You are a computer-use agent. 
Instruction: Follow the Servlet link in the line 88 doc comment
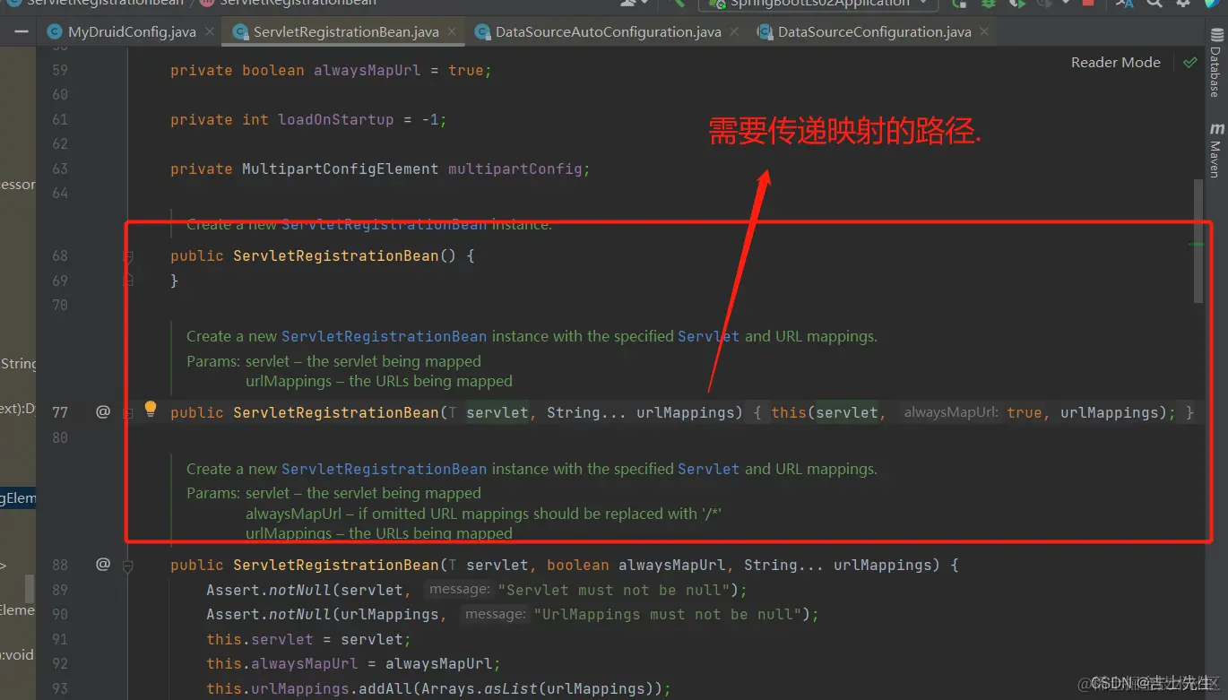point(709,469)
